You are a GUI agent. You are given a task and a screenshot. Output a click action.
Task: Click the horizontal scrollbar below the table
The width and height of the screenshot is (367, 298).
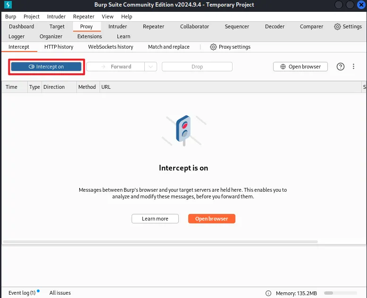pos(160,242)
